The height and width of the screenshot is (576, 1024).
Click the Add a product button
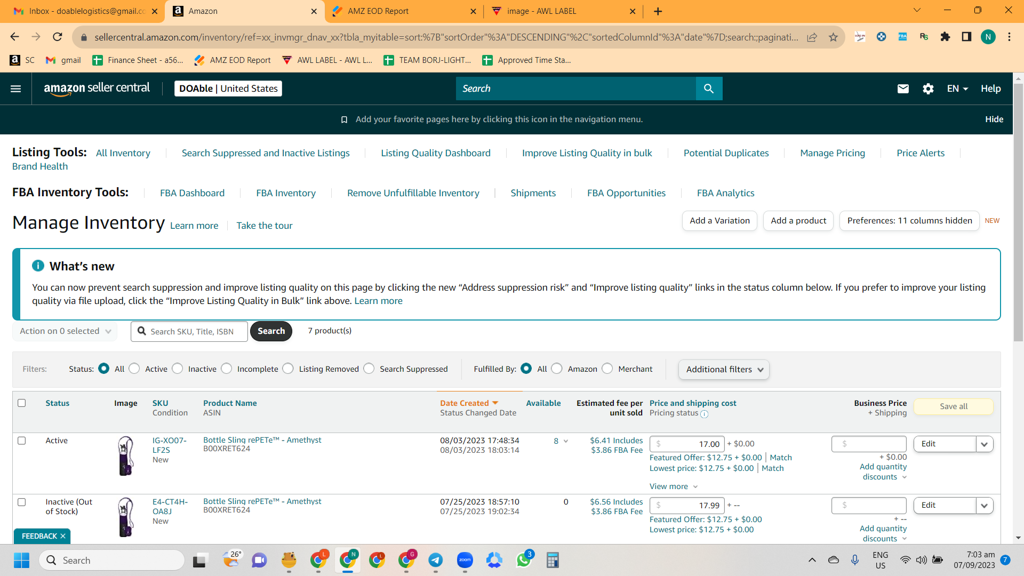tap(798, 221)
